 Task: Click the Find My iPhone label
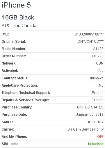click(x=14, y=137)
